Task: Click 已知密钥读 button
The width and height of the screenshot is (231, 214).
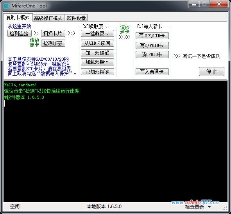Action: click(x=97, y=72)
